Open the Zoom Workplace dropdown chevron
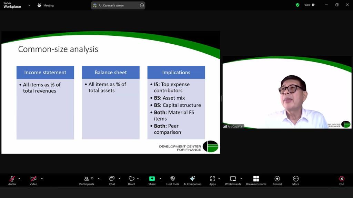Screen dimensions: 353x198 point(29,5)
